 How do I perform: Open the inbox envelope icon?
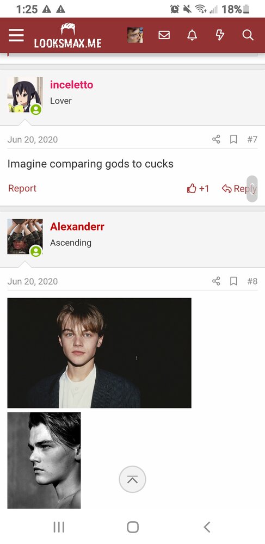[x=164, y=35]
